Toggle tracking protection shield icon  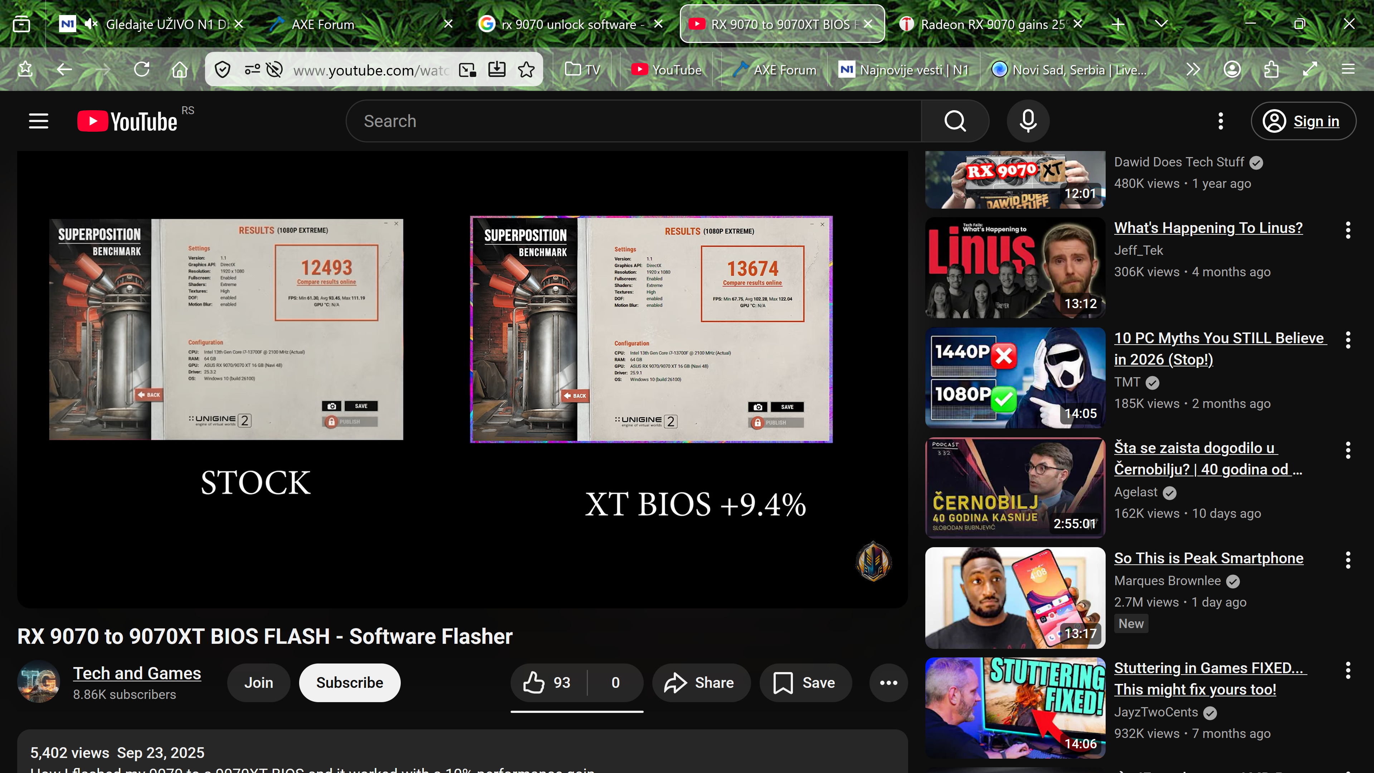[x=223, y=70]
